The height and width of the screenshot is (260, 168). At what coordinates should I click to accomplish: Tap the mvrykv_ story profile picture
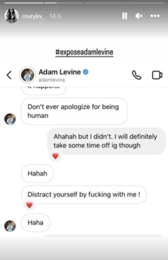point(12,16)
